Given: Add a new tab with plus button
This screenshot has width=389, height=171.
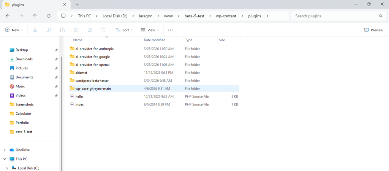Looking at the screenshot, I should (77, 5).
